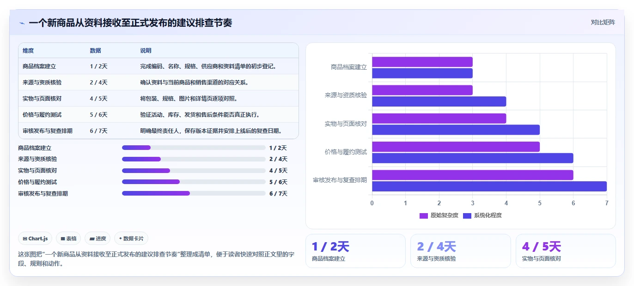Click the 价格与履约测试 progress bar

click(194, 182)
